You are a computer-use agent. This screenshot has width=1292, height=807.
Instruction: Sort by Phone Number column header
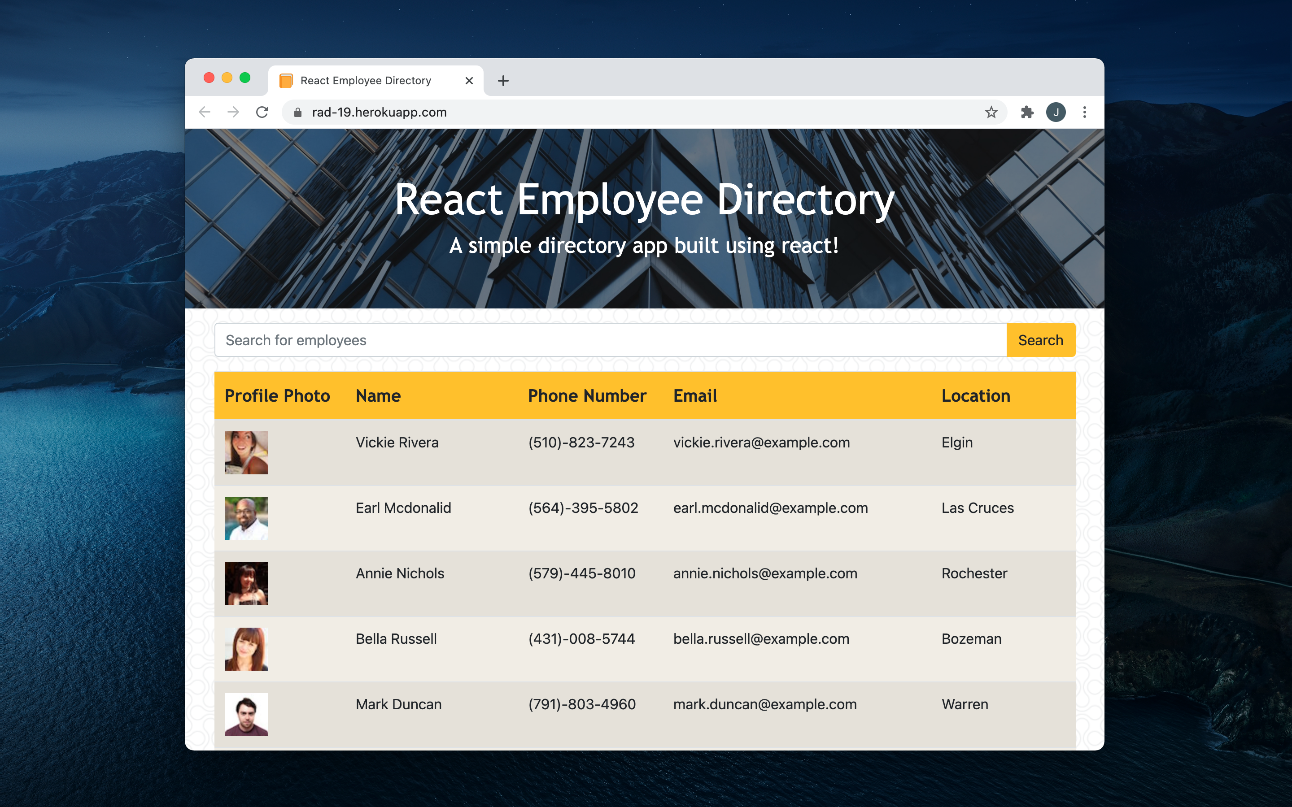coord(587,395)
